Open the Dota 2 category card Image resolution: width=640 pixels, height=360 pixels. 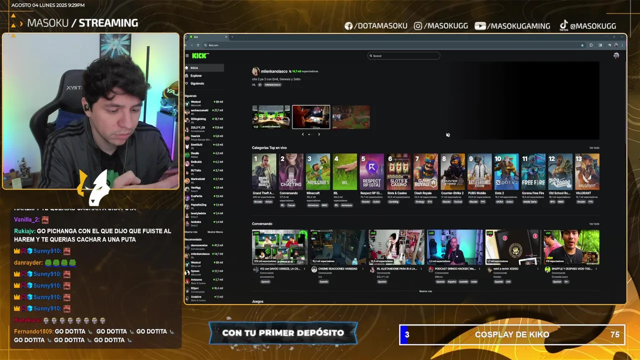pyautogui.click(x=506, y=172)
